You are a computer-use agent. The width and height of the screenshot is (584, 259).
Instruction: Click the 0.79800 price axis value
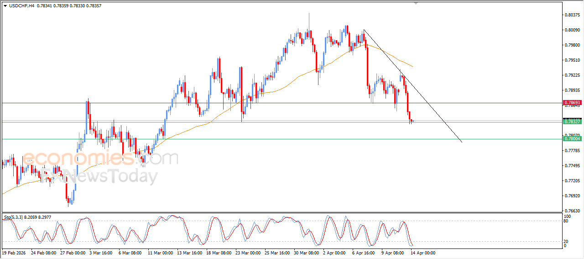(573, 45)
